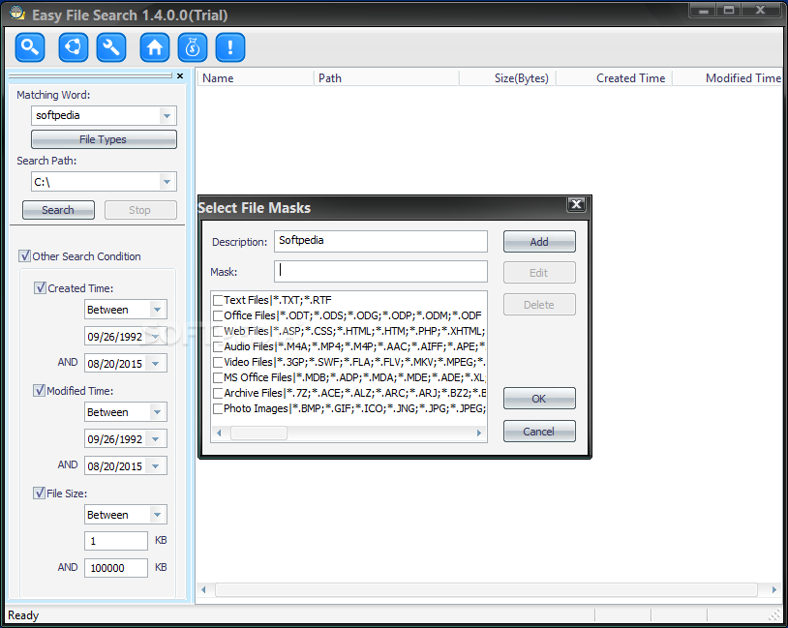The height and width of the screenshot is (628, 788).
Task: Toggle the Modified Time checkbox
Action: 39,390
